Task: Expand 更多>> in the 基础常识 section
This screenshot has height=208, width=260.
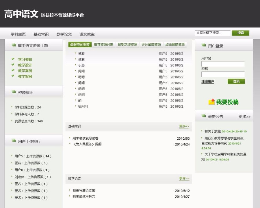Action: (184, 126)
